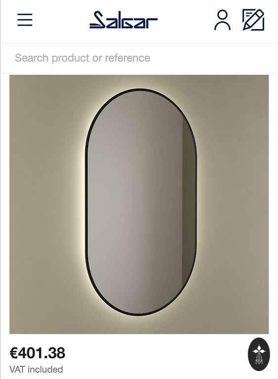Click the person silhouette in the header

(222, 20)
